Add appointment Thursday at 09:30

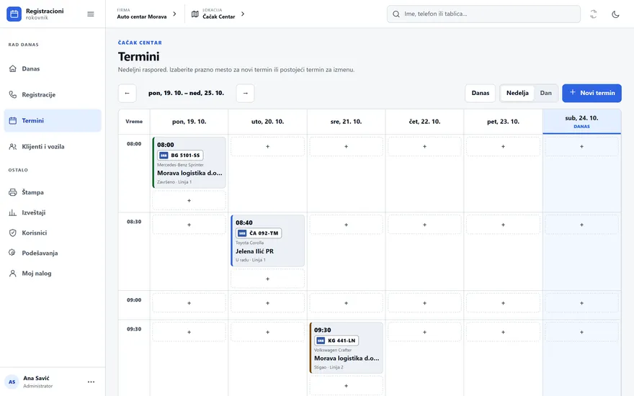point(424,332)
